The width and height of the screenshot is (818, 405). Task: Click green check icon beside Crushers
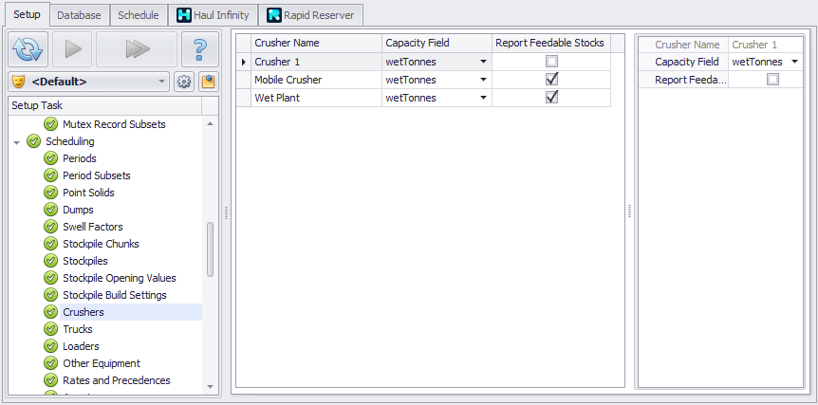50,312
